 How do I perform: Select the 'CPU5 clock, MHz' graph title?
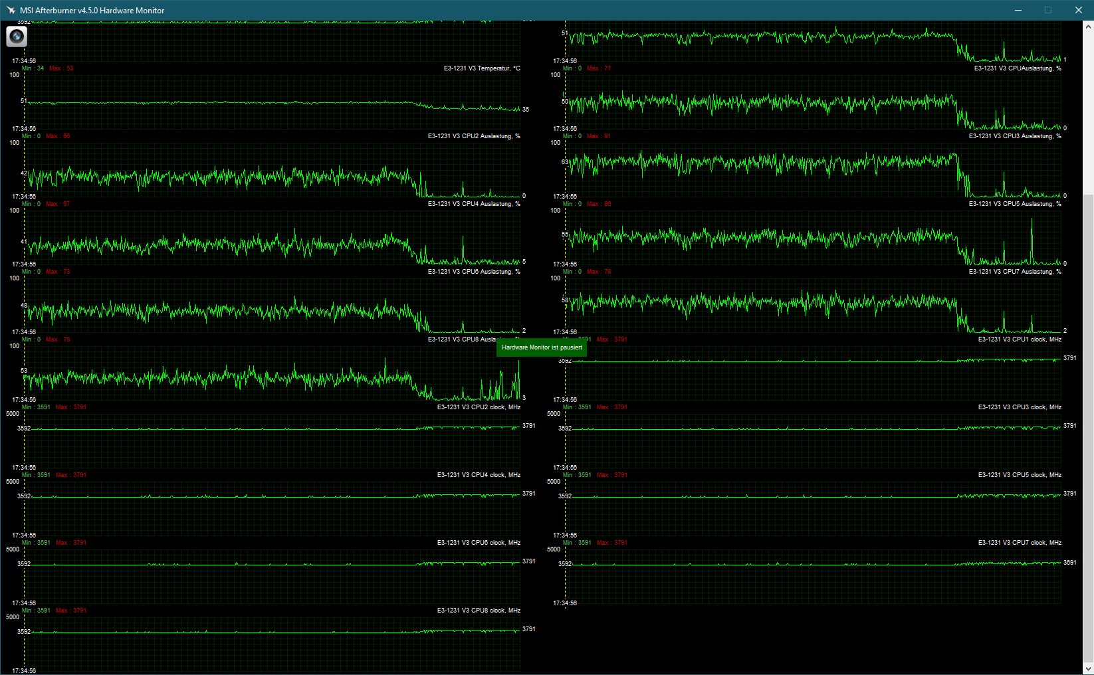tap(1020, 475)
